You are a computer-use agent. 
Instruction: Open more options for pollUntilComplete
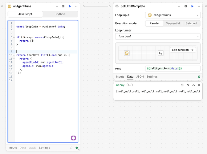tap(199, 6)
